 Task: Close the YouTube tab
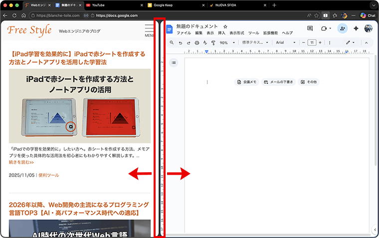click(142, 5)
